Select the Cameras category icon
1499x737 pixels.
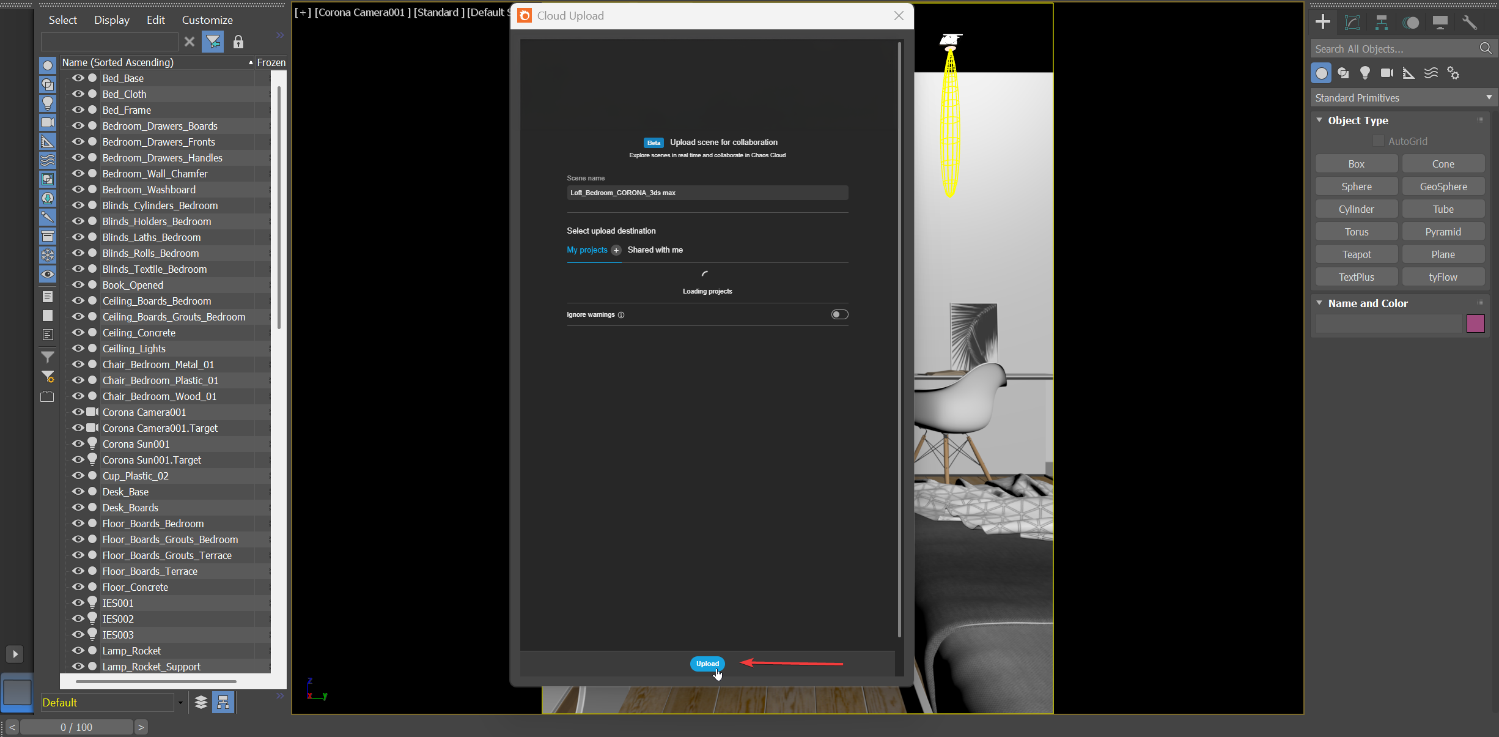point(1387,73)
